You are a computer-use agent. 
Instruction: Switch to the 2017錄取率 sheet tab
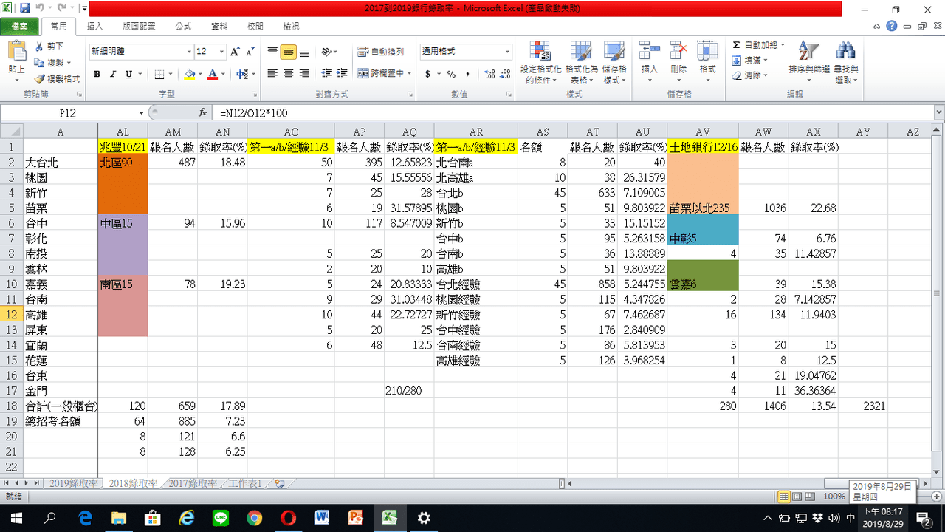(193, 483)
